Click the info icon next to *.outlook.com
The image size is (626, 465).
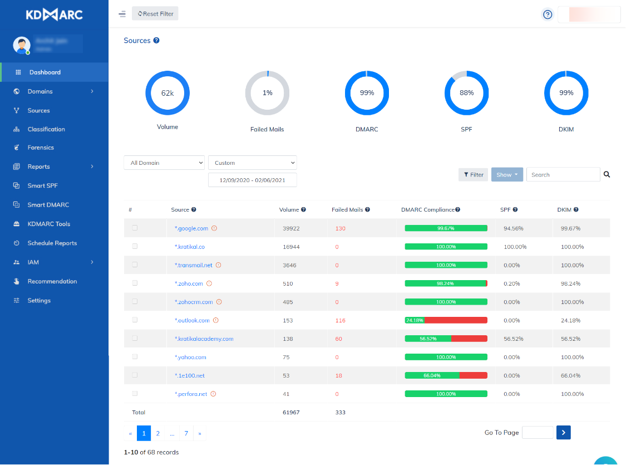tap(216, 320)
